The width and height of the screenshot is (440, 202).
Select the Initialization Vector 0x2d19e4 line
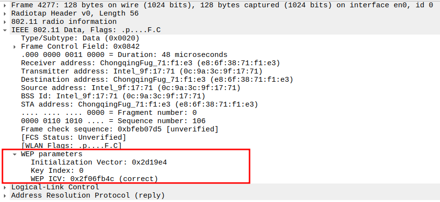(x=102, y=162)
